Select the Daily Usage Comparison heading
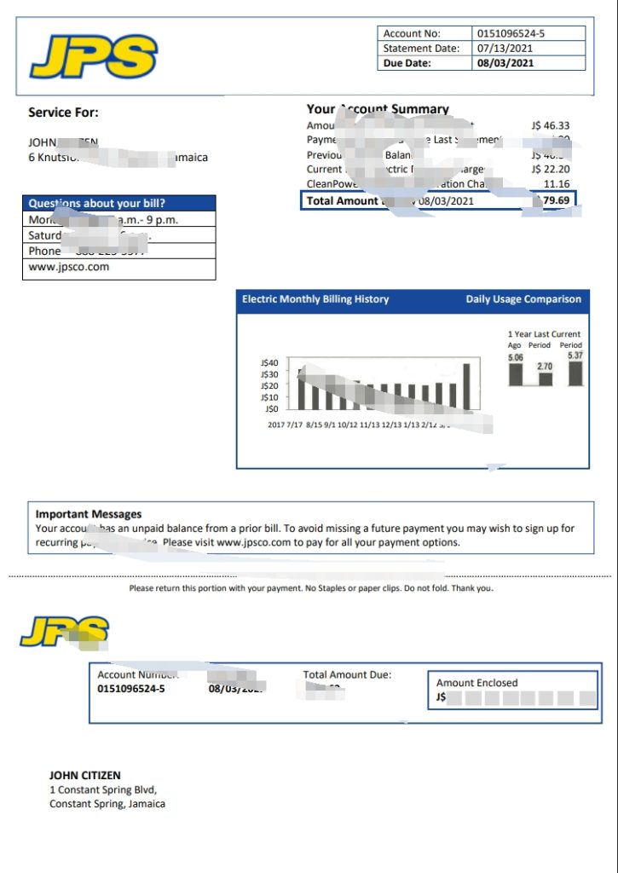The height and width of the screenshot is (873, 618). pos(523,299)
